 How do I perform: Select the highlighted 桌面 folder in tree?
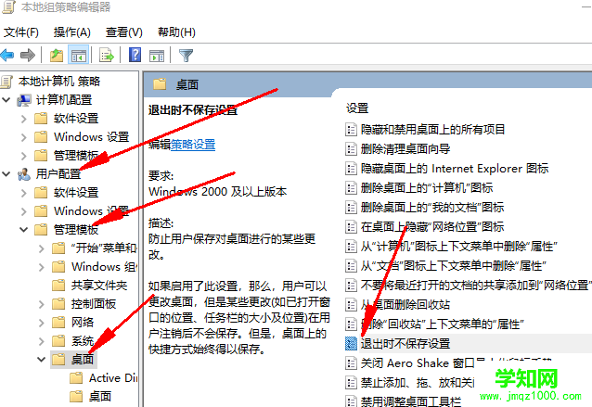coord(83,360)
